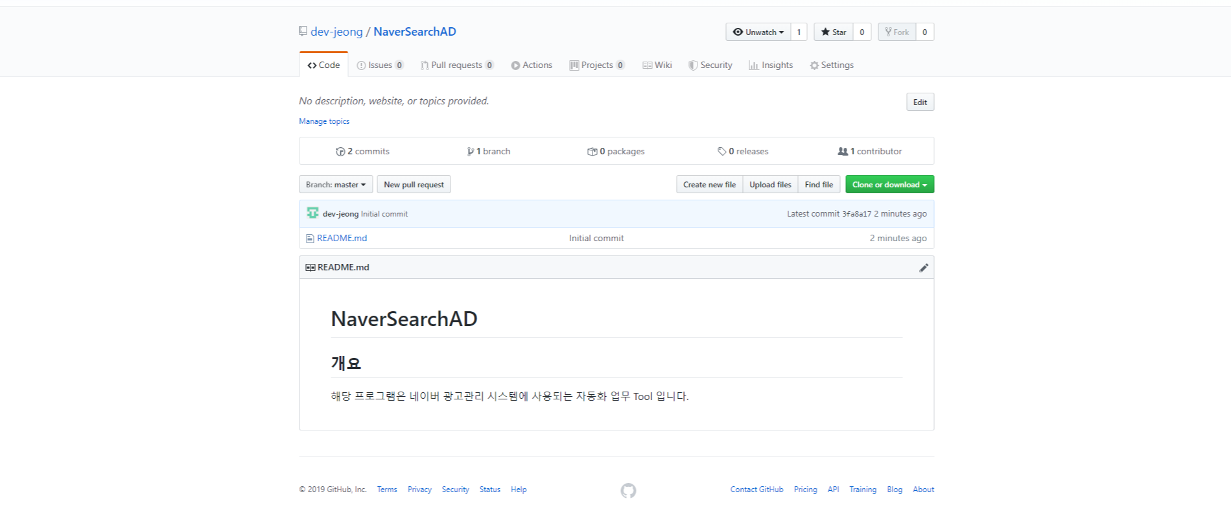The width and height of the screenshot is (1231, 531).
Task: Open the About footer link
Action: pos(923,490)
